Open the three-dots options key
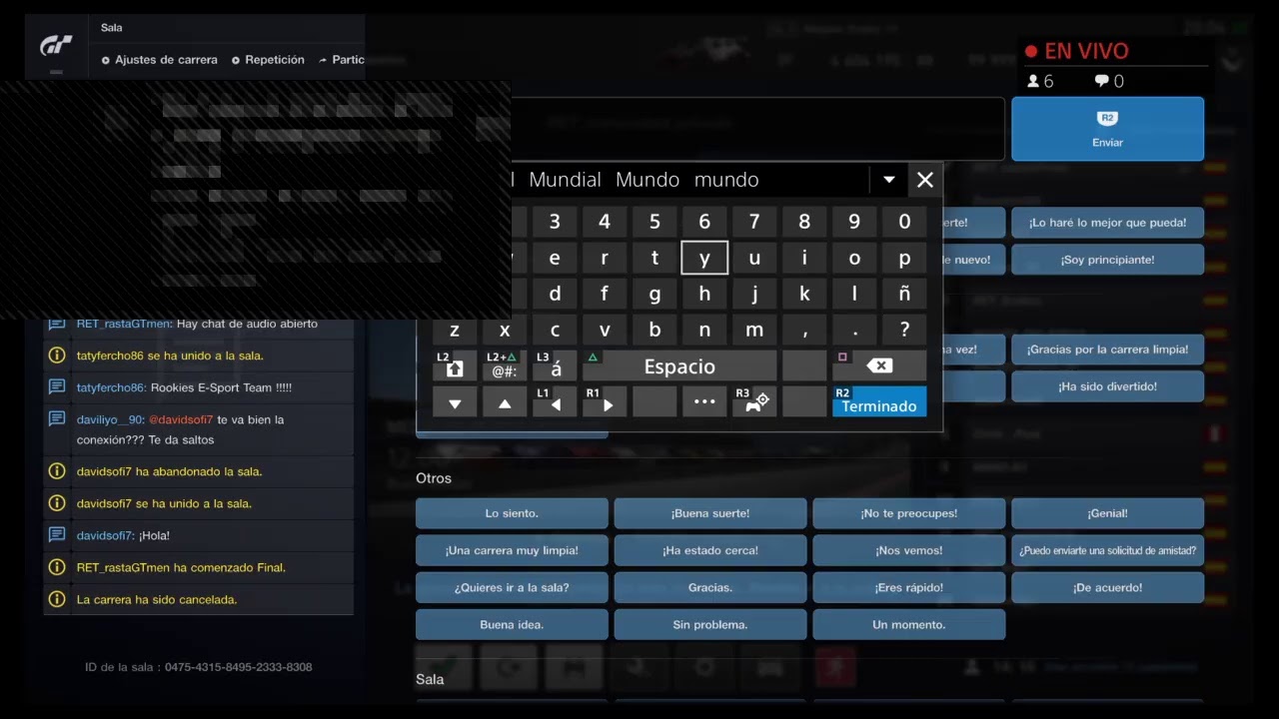This screenshot has height=719, width=1279. (704, 401)
